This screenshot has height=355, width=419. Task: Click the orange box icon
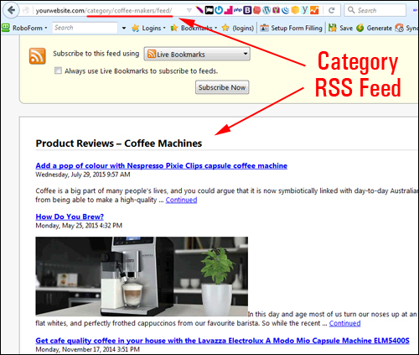[x=295, y=10]
